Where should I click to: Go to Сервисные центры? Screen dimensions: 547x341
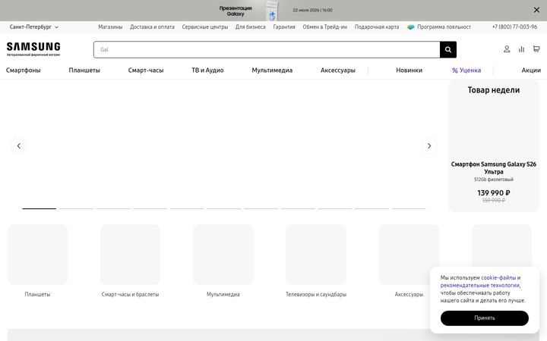[x=205, y=27]
